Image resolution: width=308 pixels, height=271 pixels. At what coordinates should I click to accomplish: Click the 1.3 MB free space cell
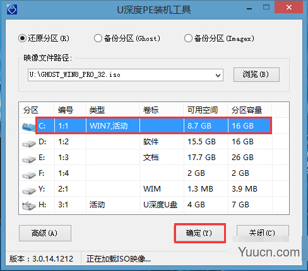(200, 189)
